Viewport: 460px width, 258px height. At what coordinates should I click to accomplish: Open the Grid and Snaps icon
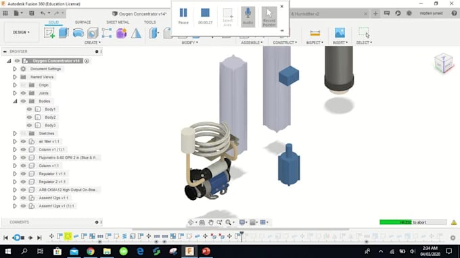(x=263, y=223)
